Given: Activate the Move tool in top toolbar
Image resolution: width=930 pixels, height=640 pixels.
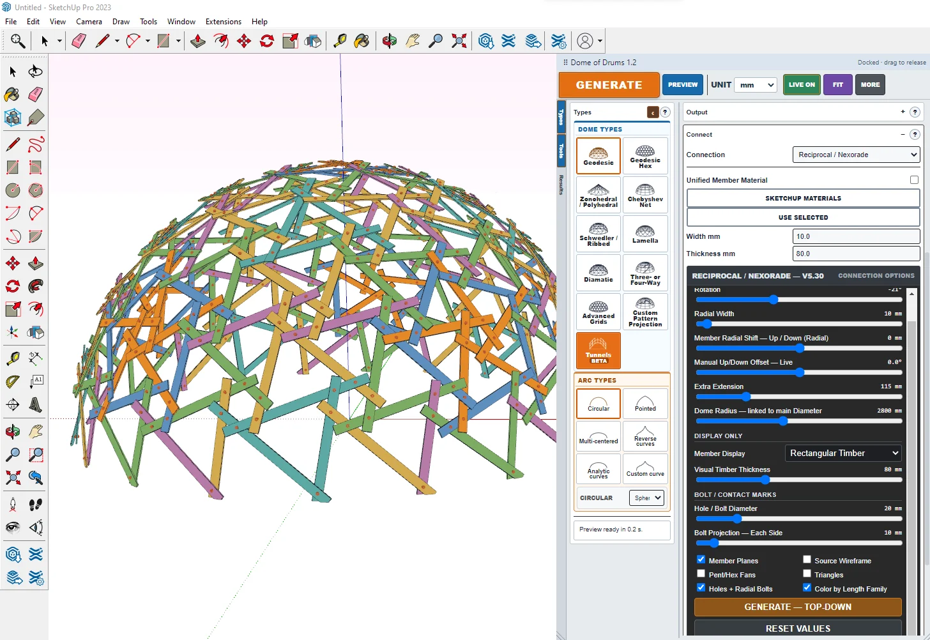Looking at the screenshot, I should tap(244, 41).
